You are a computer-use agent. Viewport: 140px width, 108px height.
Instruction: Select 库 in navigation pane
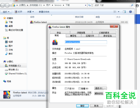coord(6,38)
